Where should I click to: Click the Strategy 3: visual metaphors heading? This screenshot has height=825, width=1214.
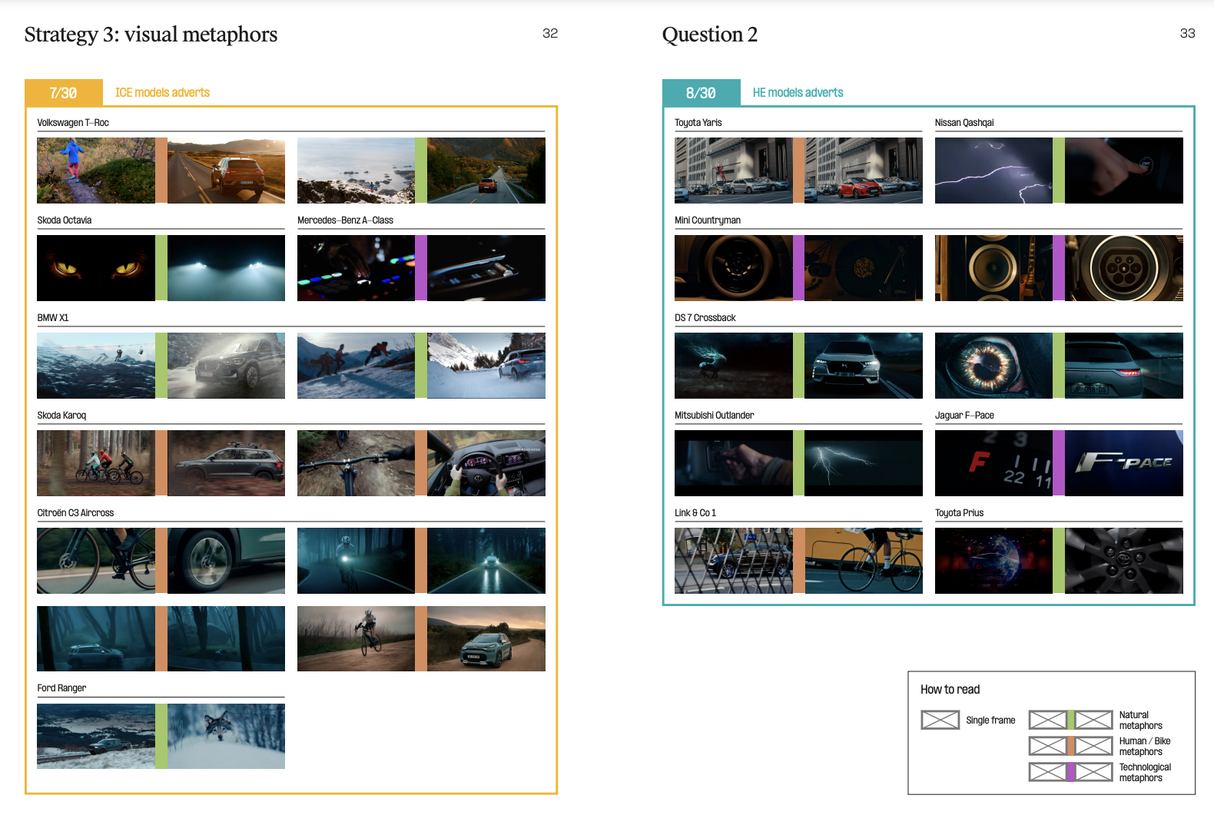point(151,35)
